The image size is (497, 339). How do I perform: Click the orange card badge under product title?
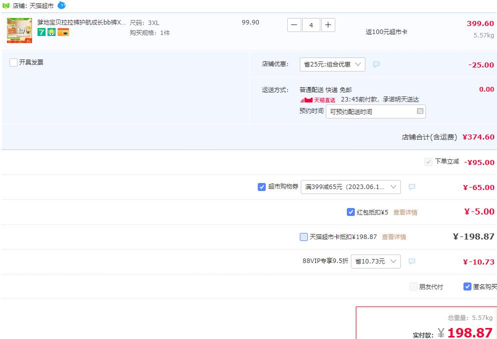coord(64,32)
